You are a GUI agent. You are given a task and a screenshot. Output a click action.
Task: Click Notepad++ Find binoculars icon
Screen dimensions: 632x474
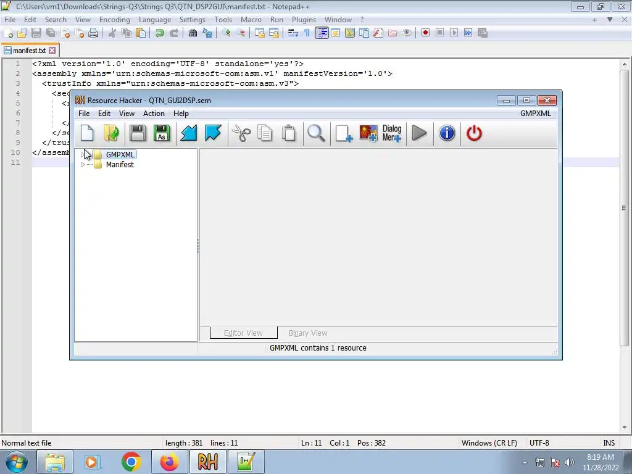pos(193,33)
